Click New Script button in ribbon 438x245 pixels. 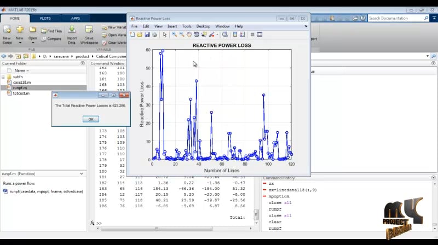[7, 35]
